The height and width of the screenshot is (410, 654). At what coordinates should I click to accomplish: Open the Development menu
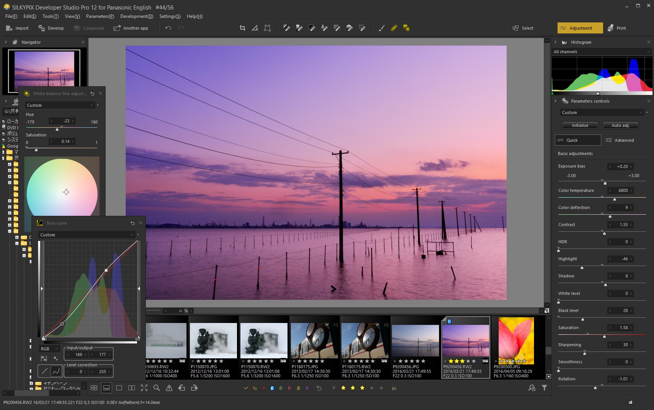tap(137, 16)
